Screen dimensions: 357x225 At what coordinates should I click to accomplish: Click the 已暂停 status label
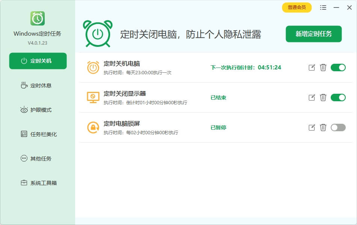pos(218,127)
